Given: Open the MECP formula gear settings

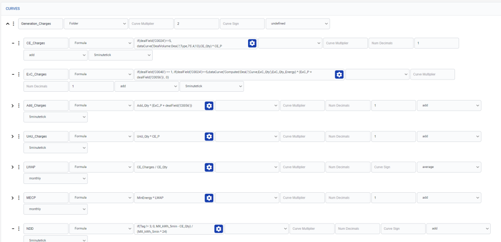Looking at the screenshot, I should coord(209,198).
